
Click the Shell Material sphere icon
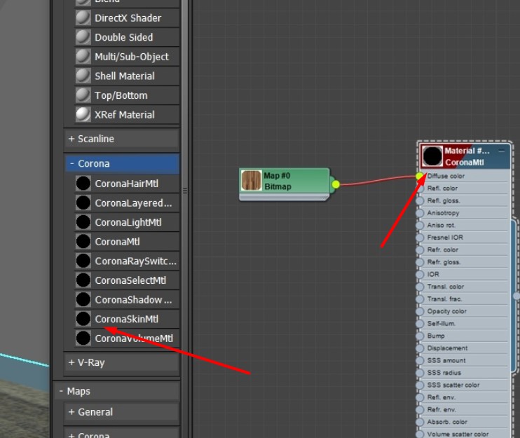[x=83, y=76]
